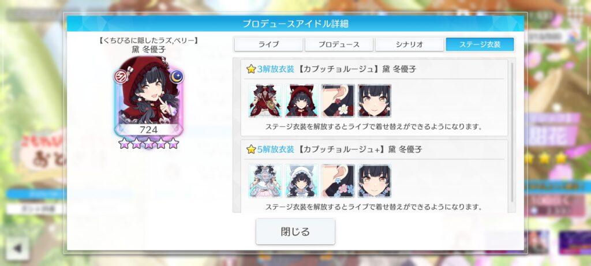Click the outfit list vertical scrollbar

click(512, 132)
